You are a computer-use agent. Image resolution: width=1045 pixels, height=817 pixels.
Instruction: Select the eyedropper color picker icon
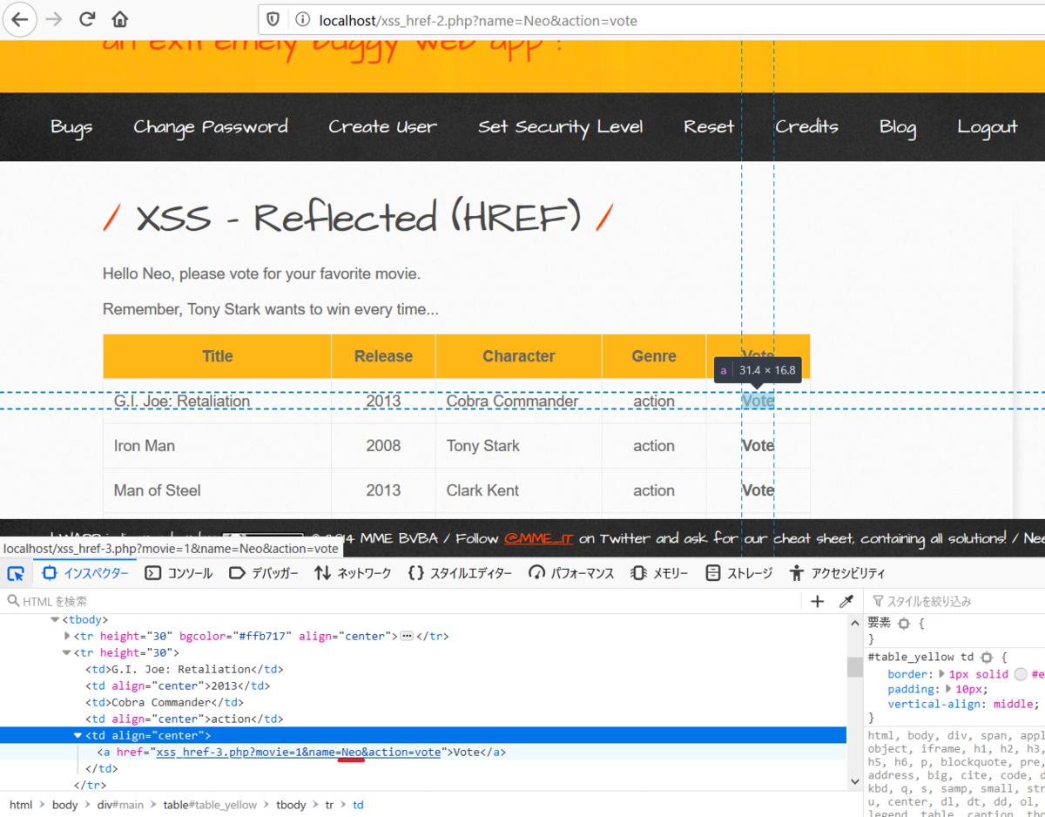coord(846,601)
